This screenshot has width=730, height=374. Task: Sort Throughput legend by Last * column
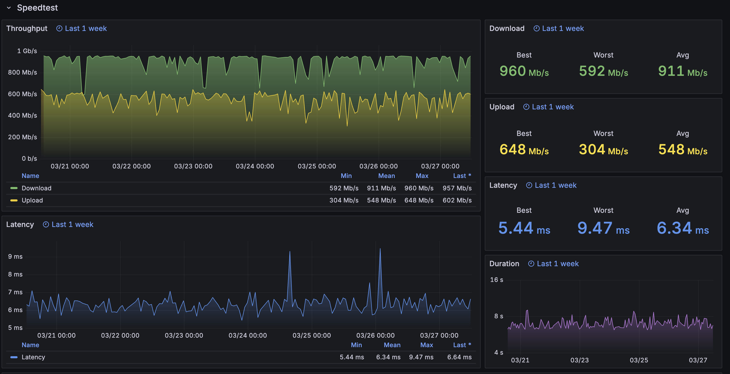[x=462, y=176]
